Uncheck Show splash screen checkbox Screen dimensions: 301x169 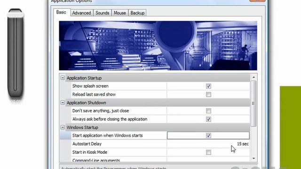(x=208, y=86)
